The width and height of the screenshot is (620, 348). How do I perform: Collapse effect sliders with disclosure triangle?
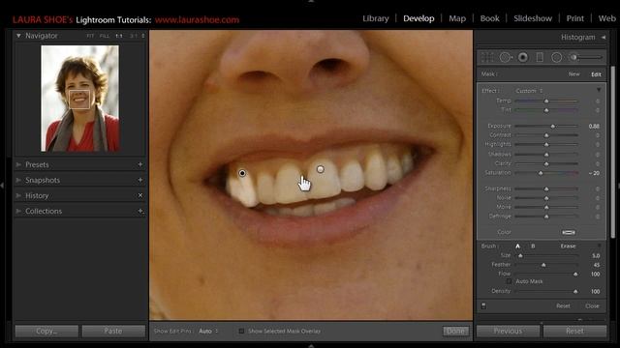(599, 90)
